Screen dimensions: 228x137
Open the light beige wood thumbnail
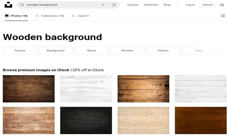[143, 120]
